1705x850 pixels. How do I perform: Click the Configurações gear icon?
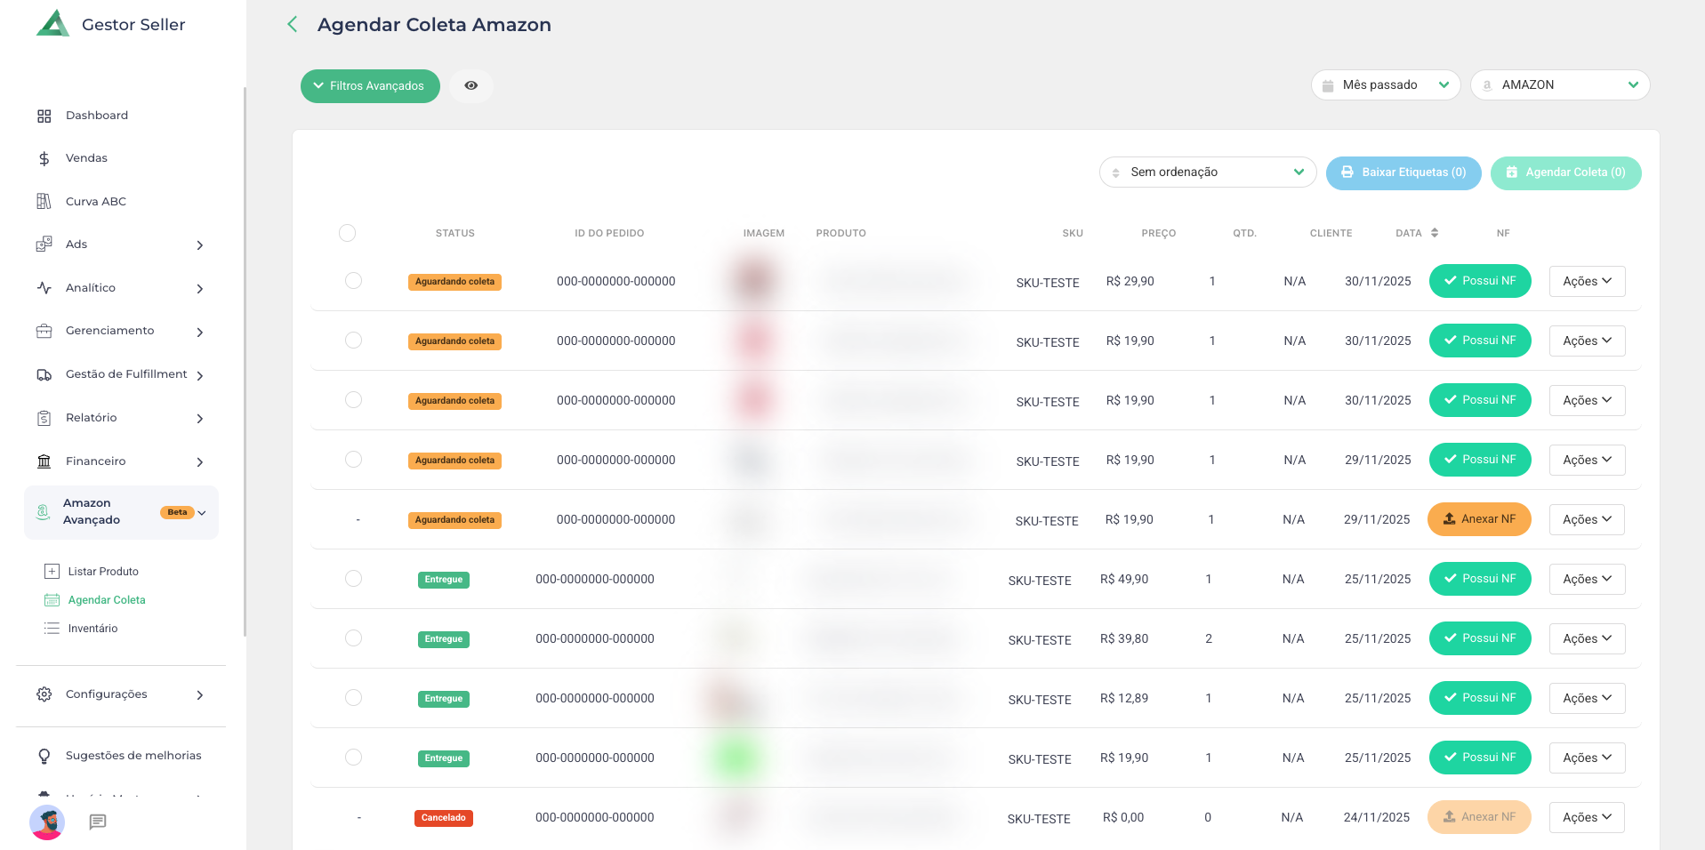pos(44,694)
